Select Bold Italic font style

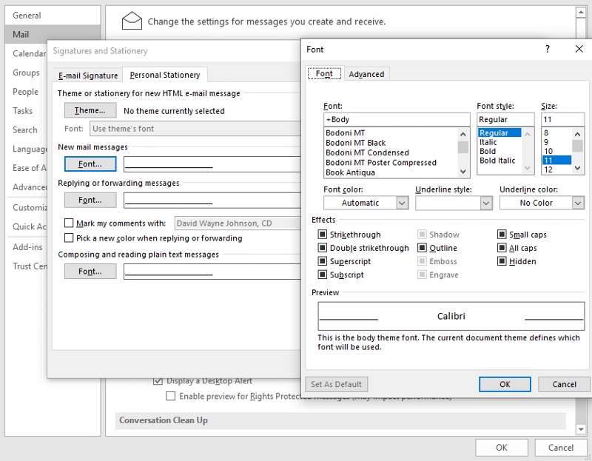pos(497,161)
